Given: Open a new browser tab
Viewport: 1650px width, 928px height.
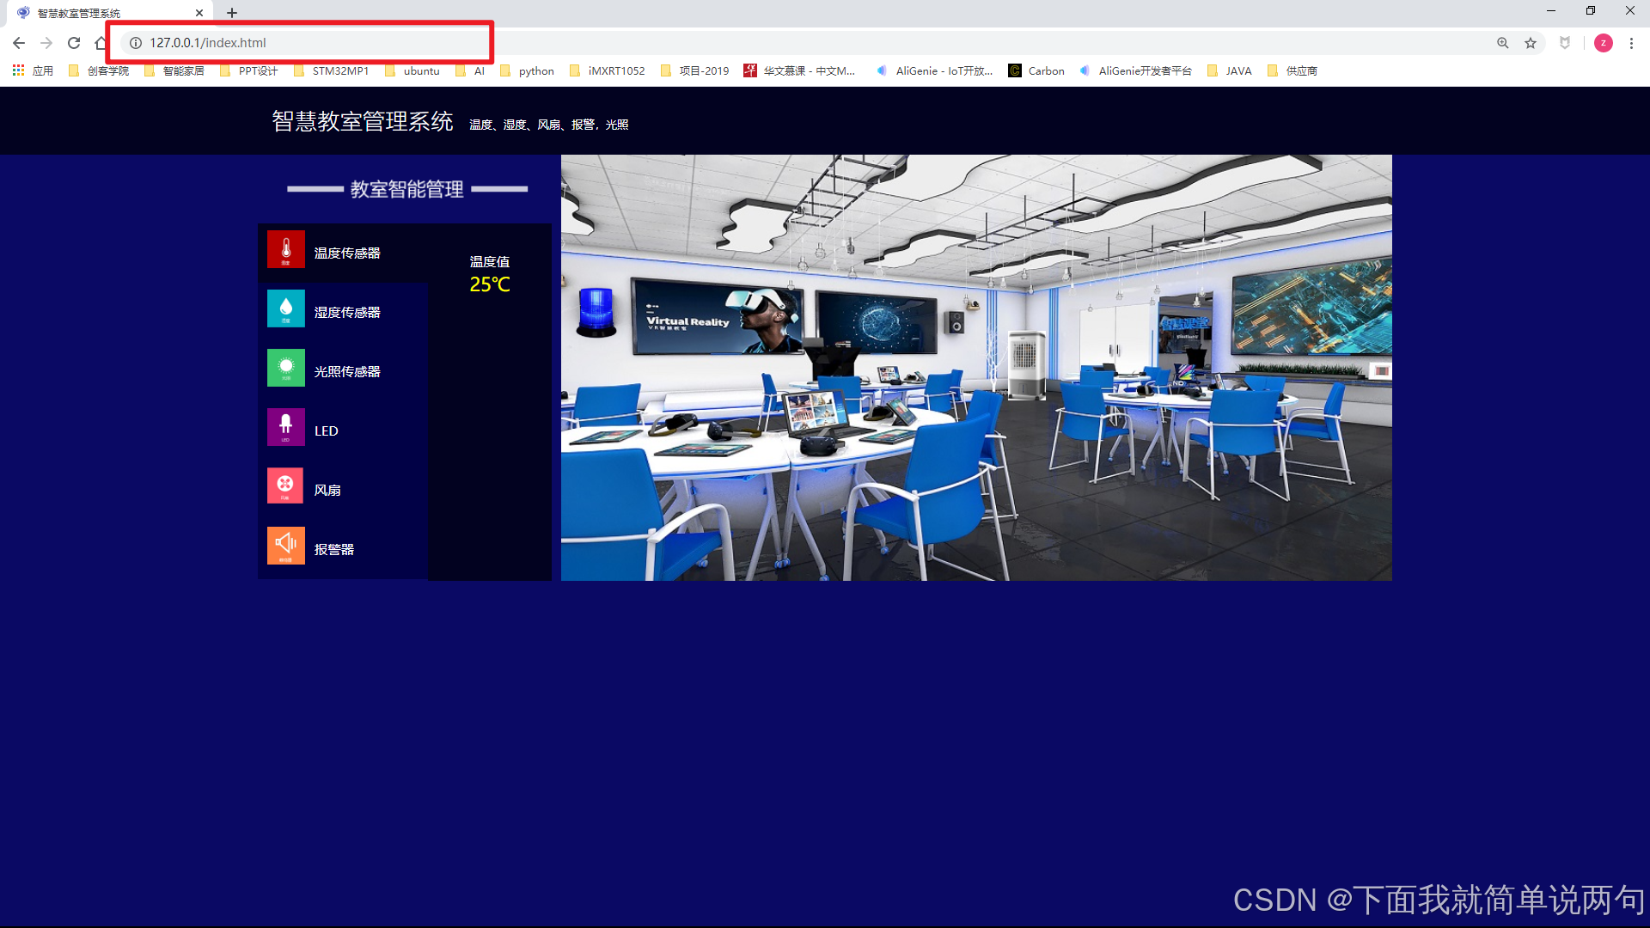Looking at the screenshot, I should coord(232,13).
